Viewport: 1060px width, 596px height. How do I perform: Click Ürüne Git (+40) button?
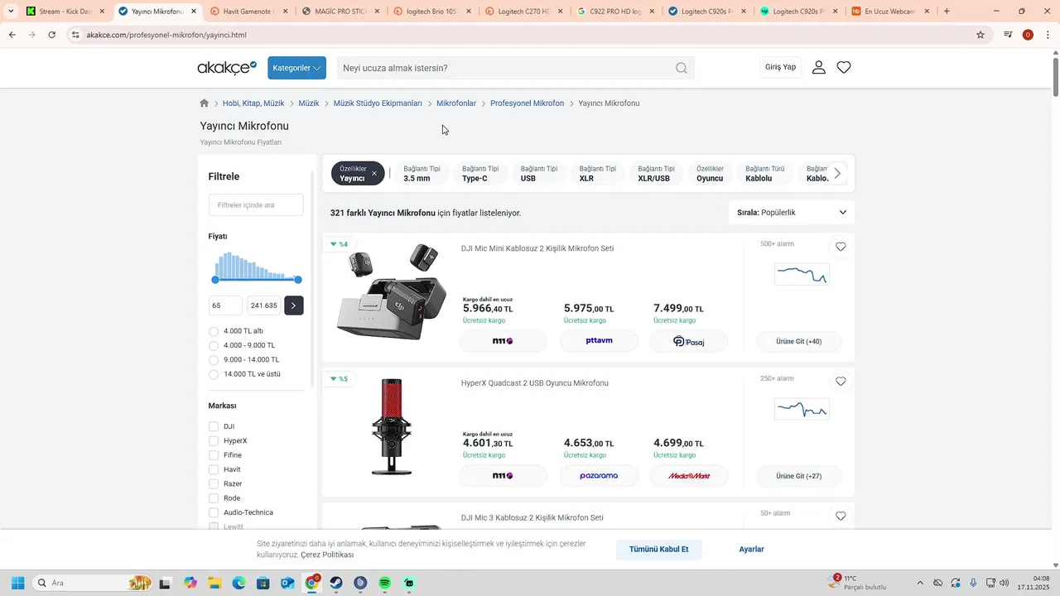coord(799,341)
